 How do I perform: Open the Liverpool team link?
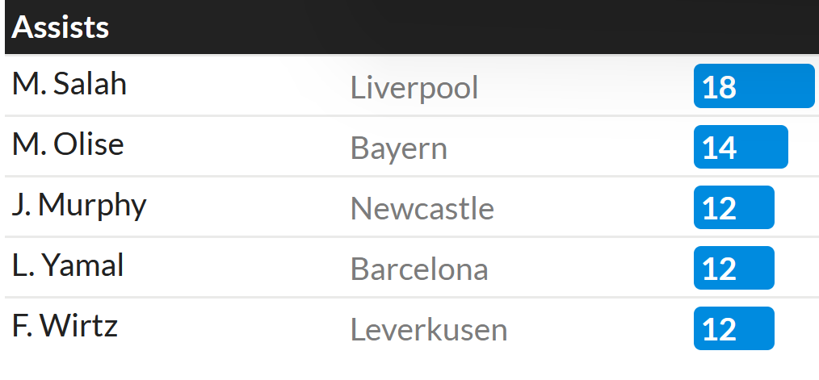[x=414, y=87]
